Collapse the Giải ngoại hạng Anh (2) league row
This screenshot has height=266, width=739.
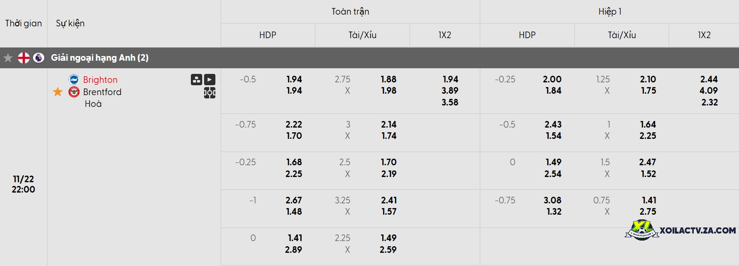click(x=369, y=58)
